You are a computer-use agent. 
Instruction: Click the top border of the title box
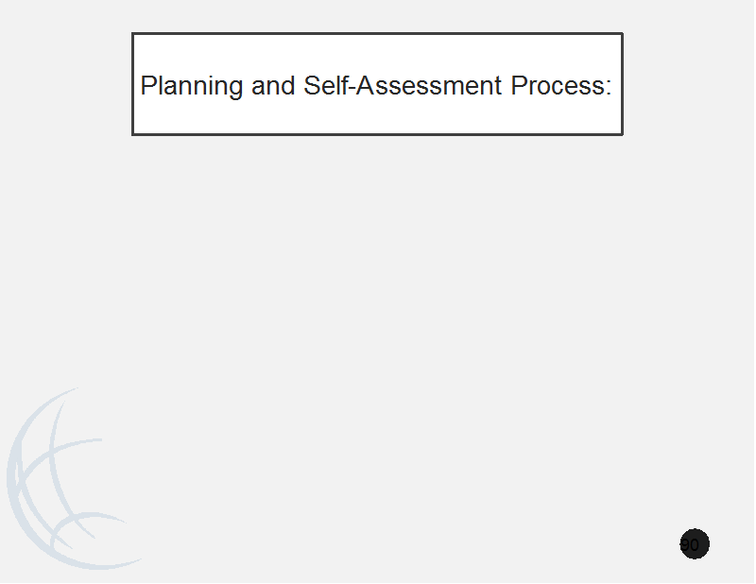coord(377,34)
